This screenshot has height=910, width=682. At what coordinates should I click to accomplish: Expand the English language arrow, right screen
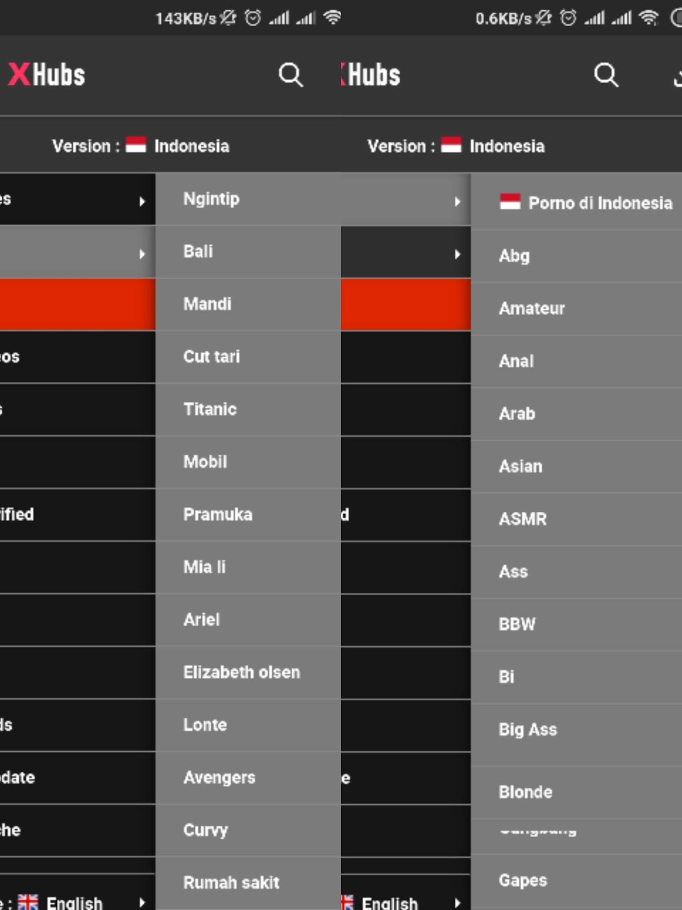pos(458,902)
